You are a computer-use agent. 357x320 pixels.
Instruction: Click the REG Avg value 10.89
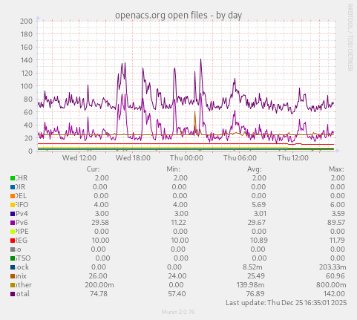258,241
